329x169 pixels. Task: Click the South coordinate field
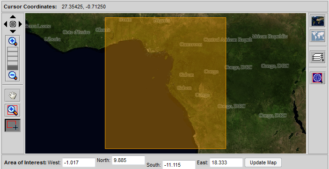pos(179,165)
